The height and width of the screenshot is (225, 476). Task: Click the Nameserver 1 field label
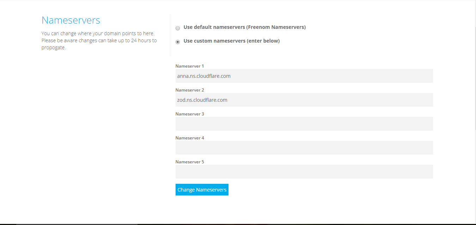coord(190,66)
